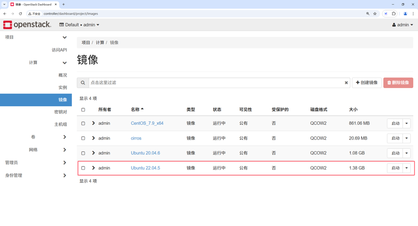Sort by the 名称 column header
Screen dimensions: 418x226
[137, 109]
